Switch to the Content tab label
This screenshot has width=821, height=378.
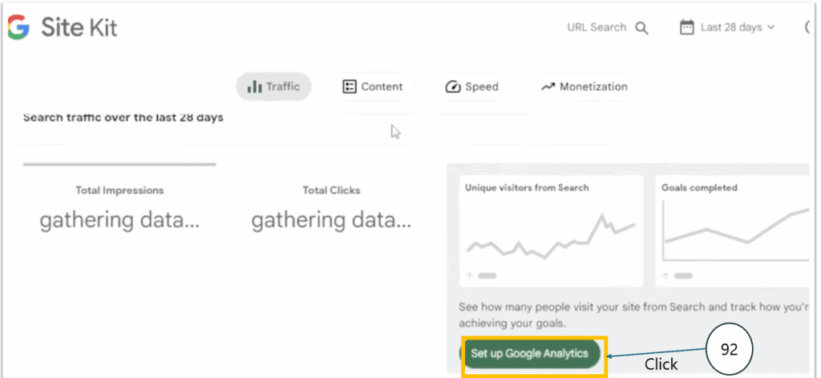pyautogui.click(x=382, y=86)
